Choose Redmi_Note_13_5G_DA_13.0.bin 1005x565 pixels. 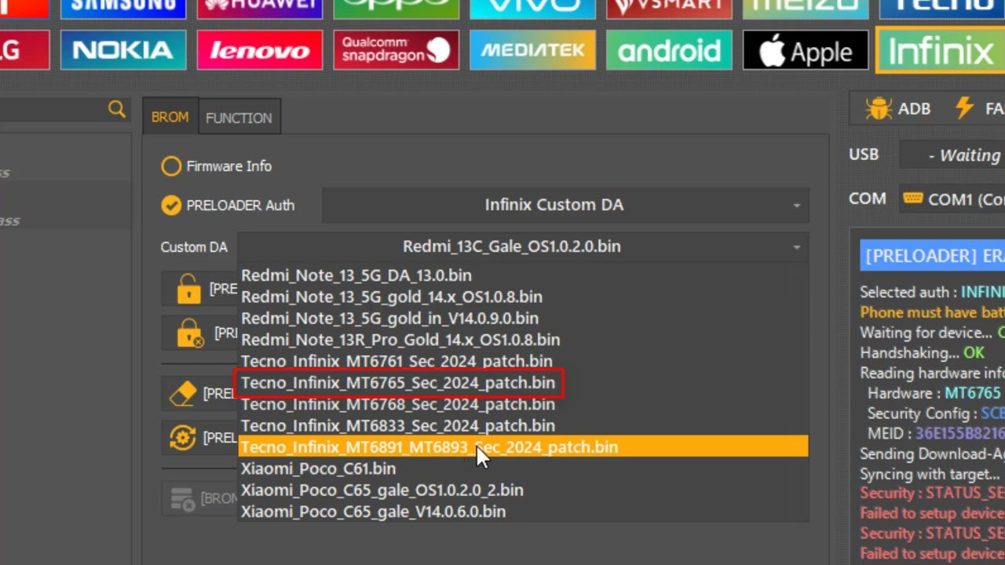pyautogui.click(x=524, y=275)
